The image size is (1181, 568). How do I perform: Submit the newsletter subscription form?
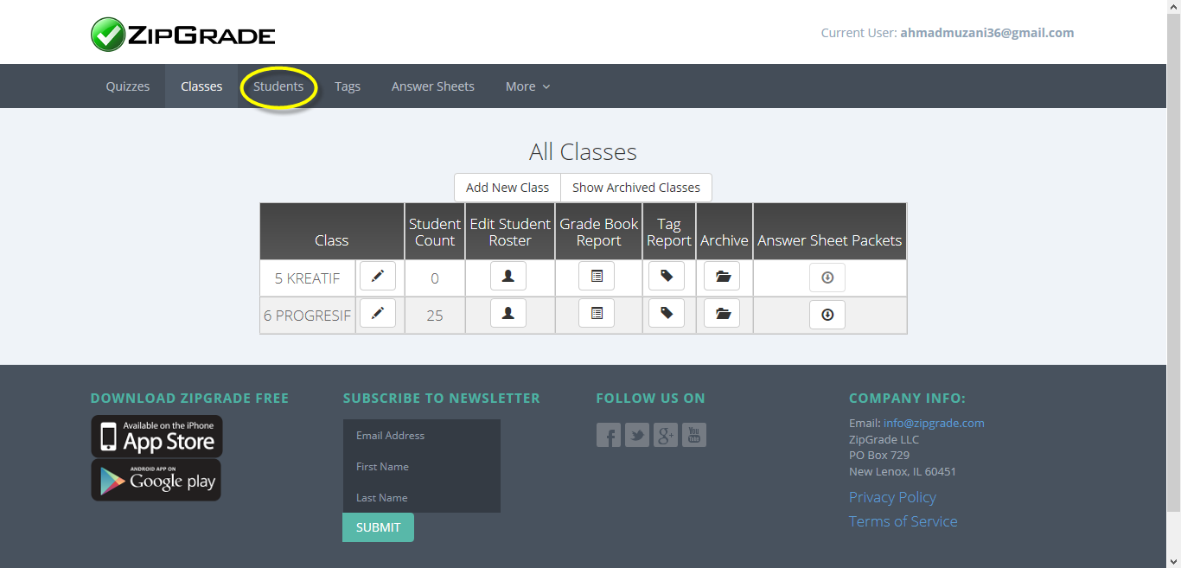pos(379,527)
